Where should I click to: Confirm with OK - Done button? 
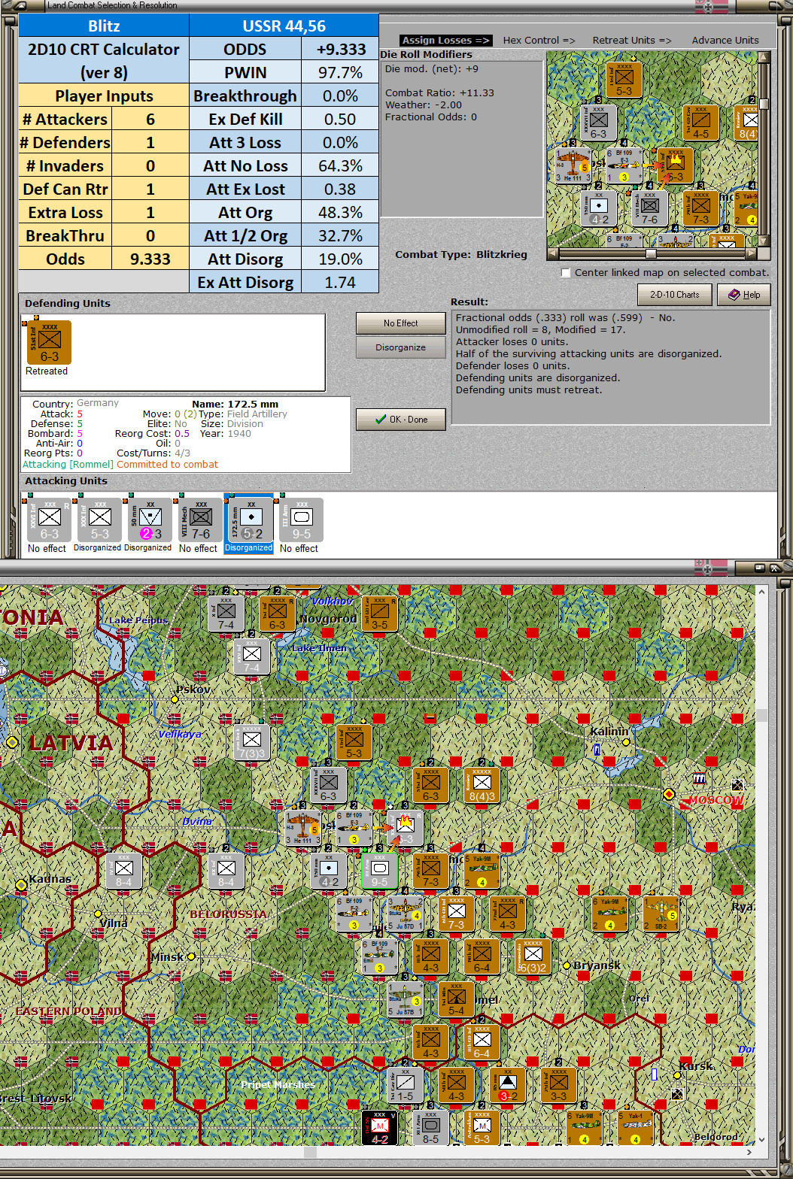(x=401, y=420)
